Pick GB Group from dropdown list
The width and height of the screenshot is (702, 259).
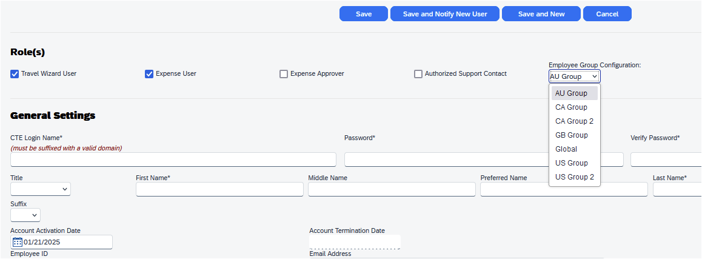tap(571, 135)
